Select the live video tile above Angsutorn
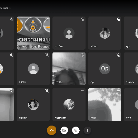 (x=69, y=69)
